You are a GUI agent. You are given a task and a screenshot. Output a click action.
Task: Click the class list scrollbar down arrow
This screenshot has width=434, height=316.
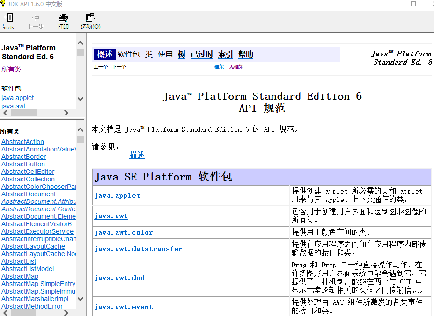[80, 298]
